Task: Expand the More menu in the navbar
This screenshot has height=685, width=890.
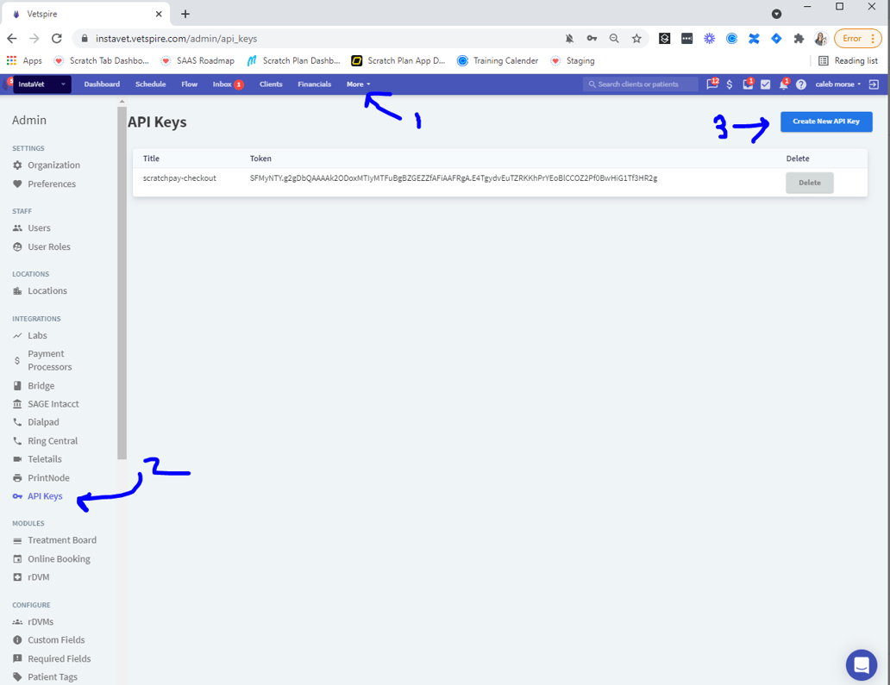Action: tap(357, 84)
